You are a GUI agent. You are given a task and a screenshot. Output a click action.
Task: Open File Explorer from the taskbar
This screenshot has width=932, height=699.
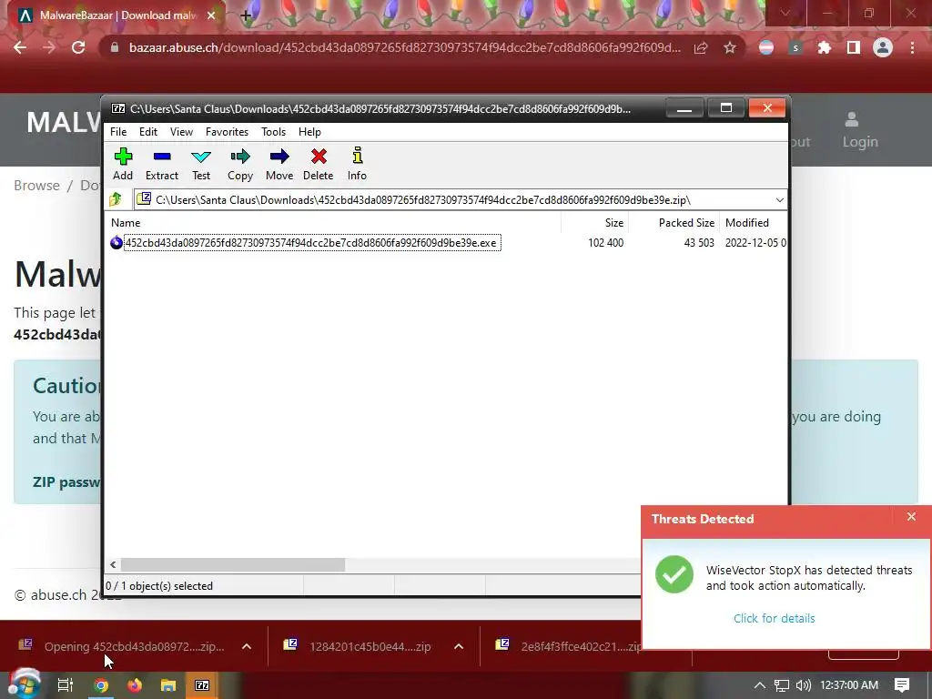(x=168, y=685)
